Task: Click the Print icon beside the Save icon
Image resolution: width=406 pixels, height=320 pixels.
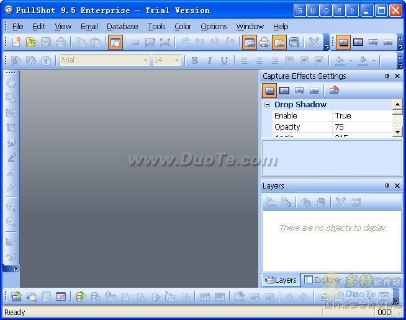Action: click(x=61, y=42)
